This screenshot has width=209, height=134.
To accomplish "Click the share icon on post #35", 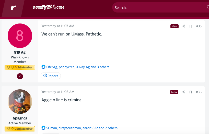I will (184, 26).
